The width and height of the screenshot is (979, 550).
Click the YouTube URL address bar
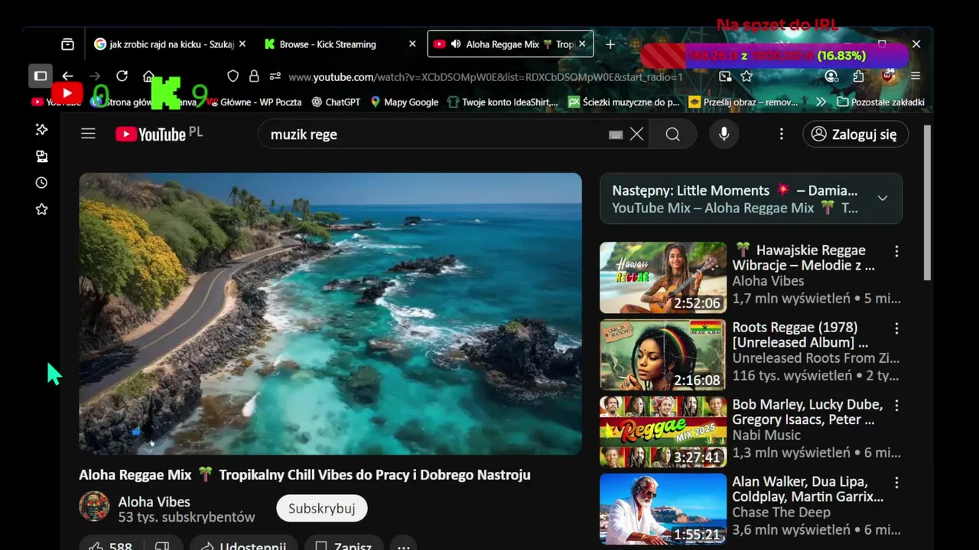[486, 77]
